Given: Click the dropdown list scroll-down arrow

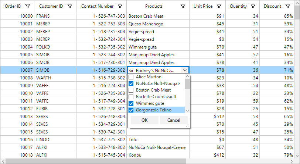Looking at the screenshot, I should click(187, 111).
